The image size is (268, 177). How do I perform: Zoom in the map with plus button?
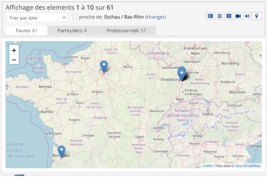point(14,50)
